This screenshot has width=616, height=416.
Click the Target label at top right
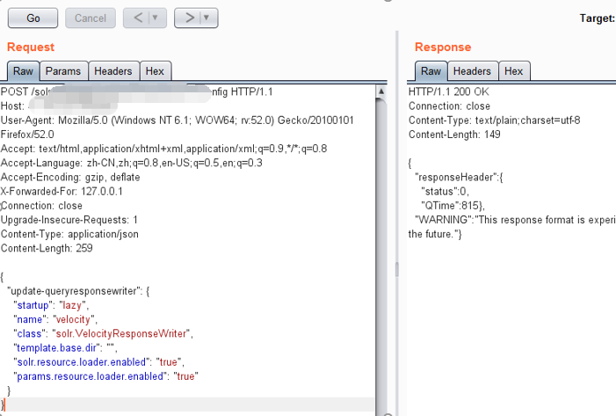click(x=598, y=18)
